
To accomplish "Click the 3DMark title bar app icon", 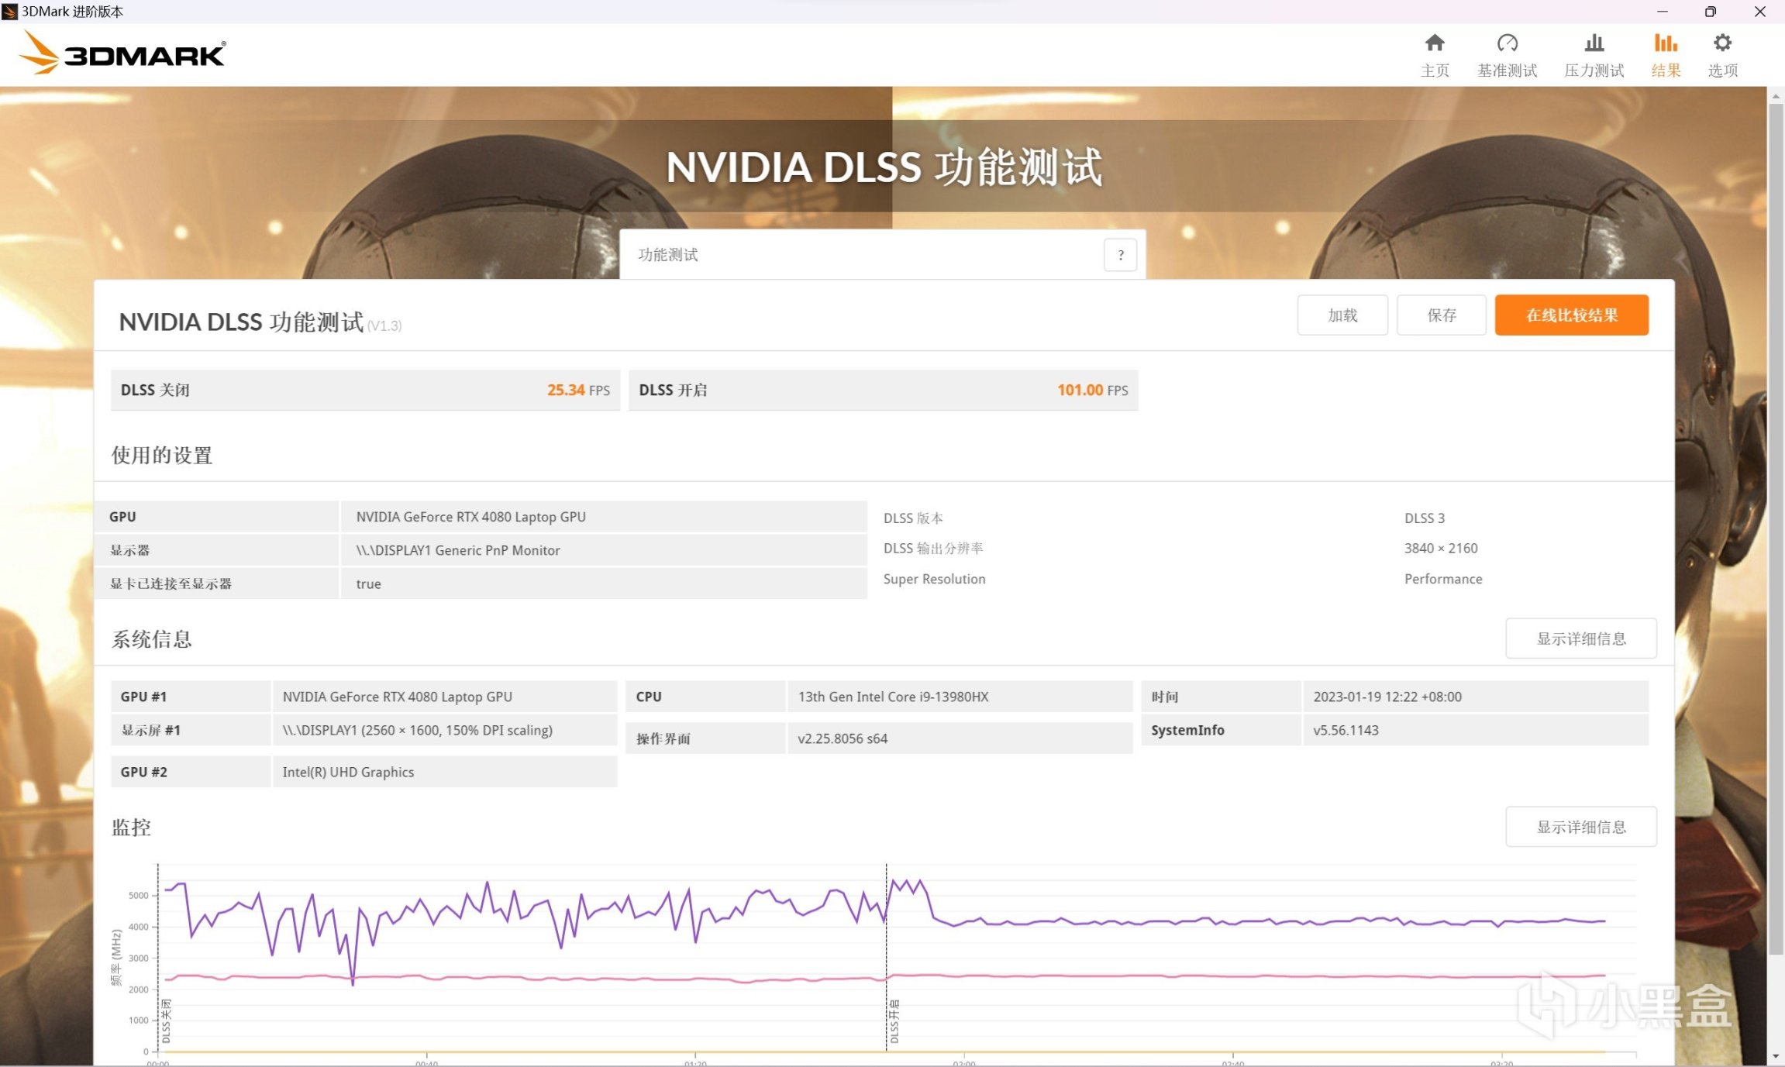I will 9,11.
